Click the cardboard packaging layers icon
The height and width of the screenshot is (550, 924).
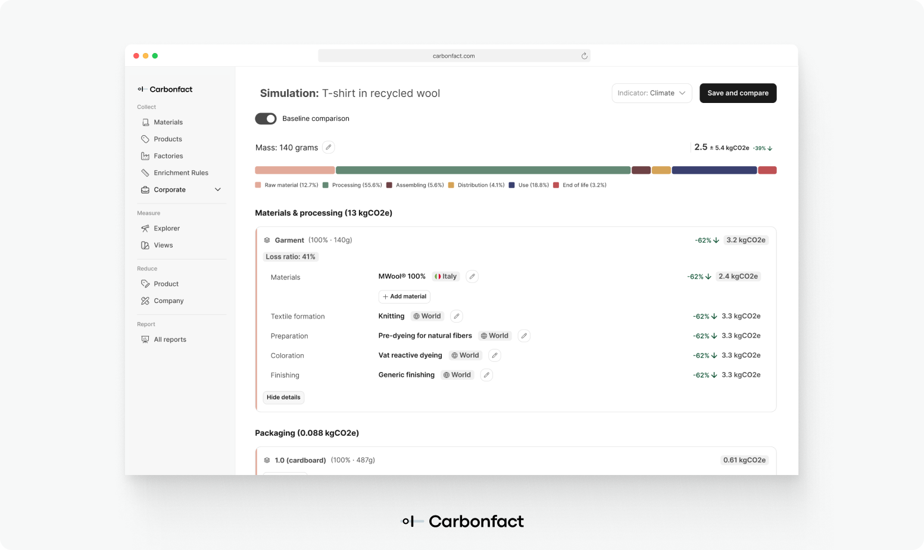coord(267,460)
